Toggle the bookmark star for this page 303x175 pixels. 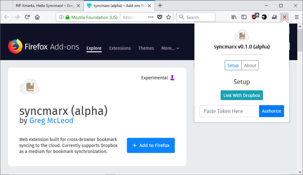(x=168, y=17)
